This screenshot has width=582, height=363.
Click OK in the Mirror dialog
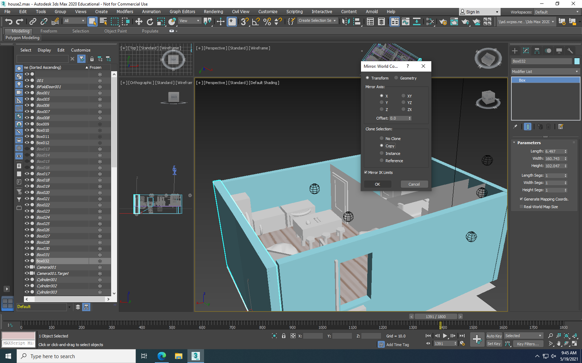tap(377, 184)
